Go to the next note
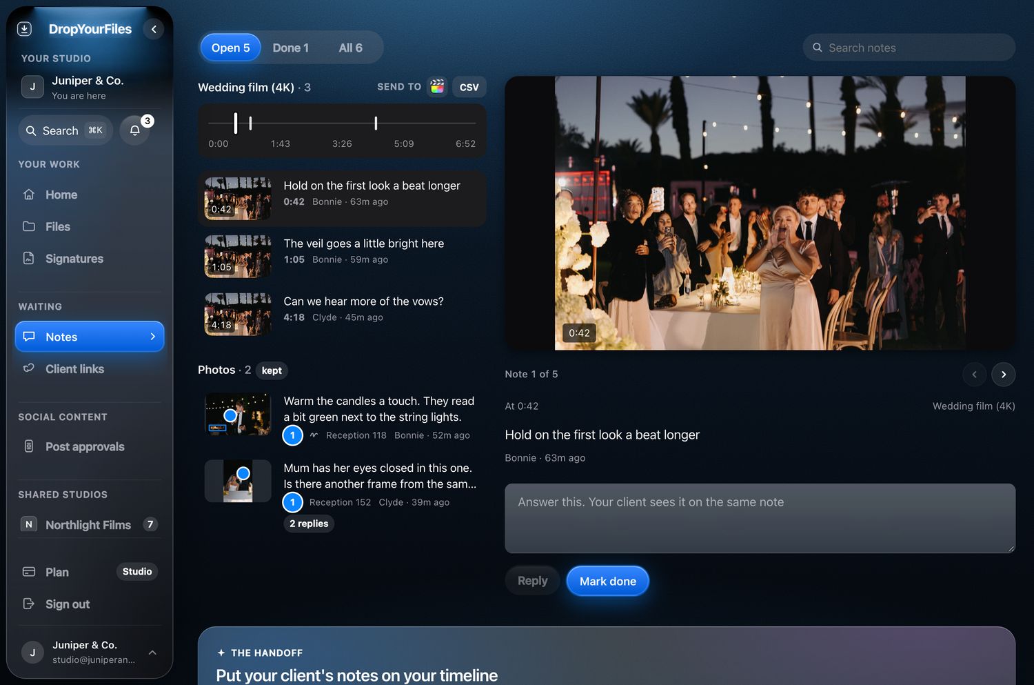Viewport: 1034px width, 685px height. (1004, 374)
